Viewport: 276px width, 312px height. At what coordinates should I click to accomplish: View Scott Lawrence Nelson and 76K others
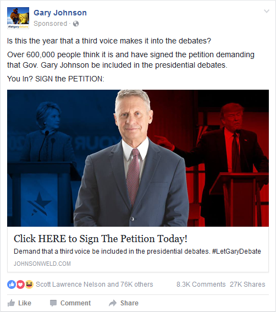[x=95, y=284]
